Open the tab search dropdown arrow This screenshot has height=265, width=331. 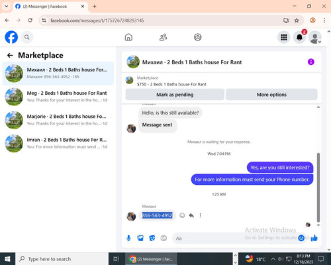pyautogui.click(x=7, y=7)
